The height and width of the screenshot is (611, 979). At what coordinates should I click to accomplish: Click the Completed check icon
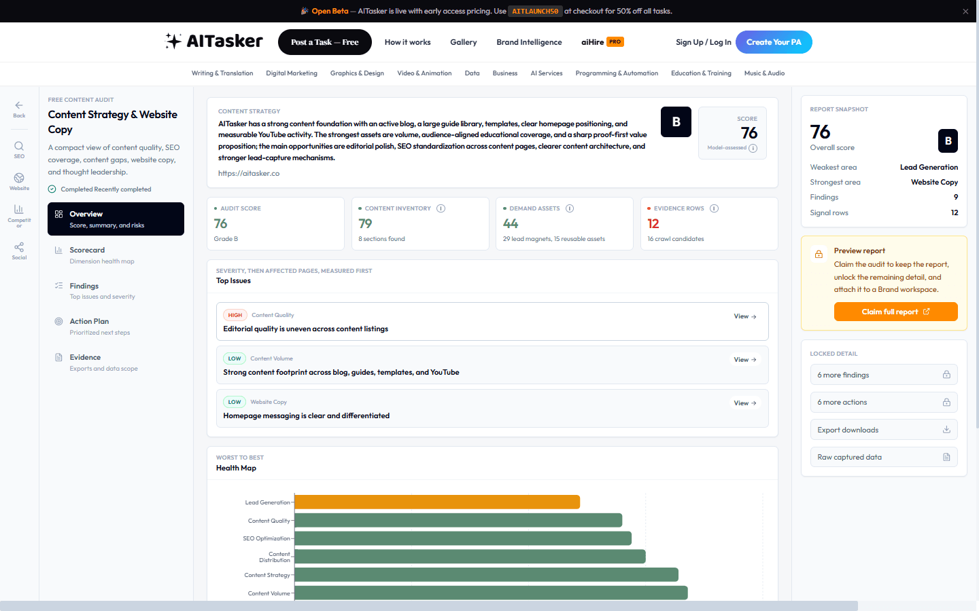52,189
